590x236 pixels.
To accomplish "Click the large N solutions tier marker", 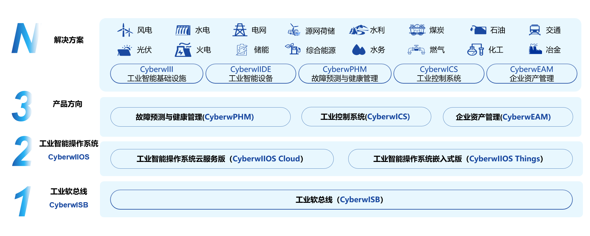I will 26,38.
